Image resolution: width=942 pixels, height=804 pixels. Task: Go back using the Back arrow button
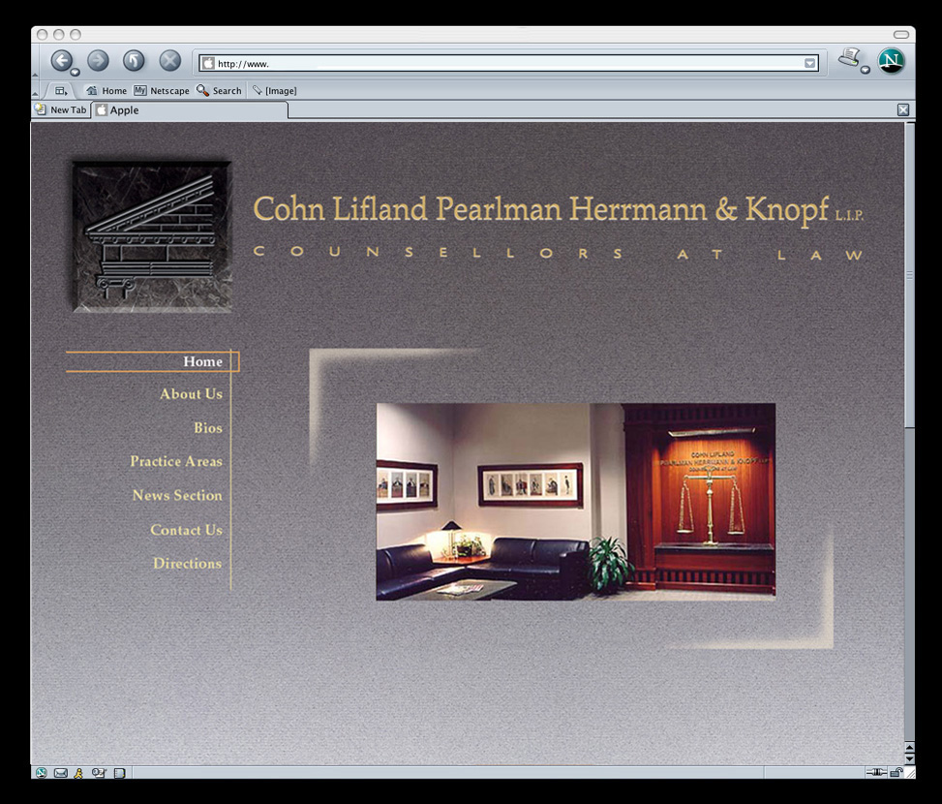point(61,60)
